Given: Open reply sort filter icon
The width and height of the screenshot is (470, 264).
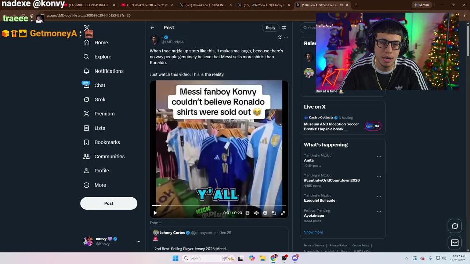Looking at the screenshot, I should [284, 28].
